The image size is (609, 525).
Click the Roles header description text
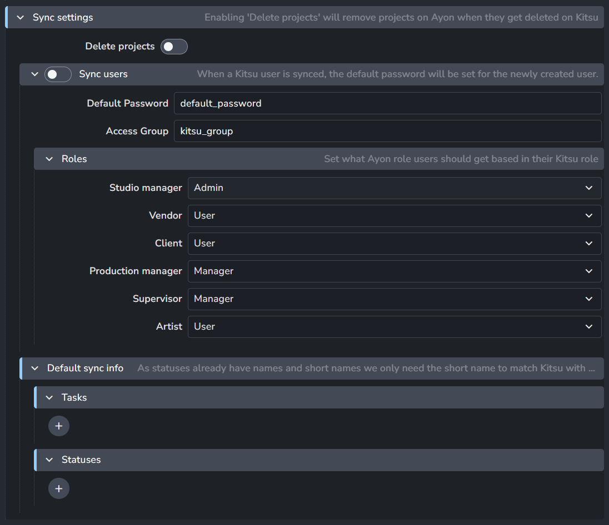click(x=461, y=159)
